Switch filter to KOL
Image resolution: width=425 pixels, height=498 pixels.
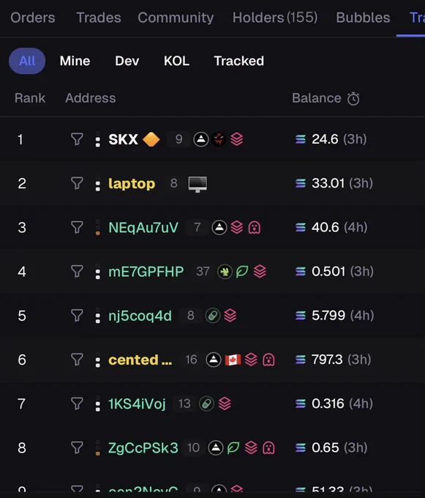pos(177,61)
